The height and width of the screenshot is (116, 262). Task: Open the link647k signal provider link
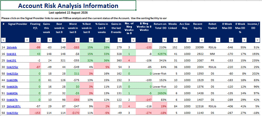12,100
